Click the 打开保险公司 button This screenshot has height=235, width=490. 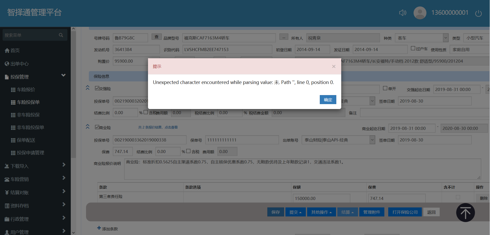pos(405,212)
